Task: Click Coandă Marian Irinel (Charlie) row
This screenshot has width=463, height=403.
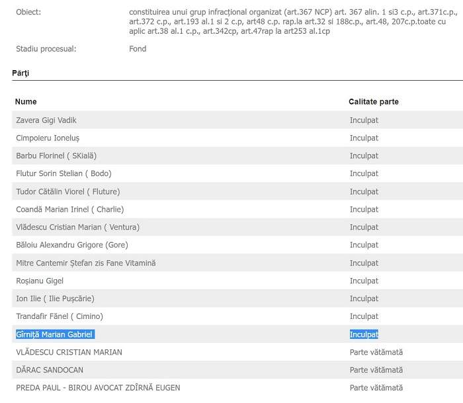Action: [69, 210]
